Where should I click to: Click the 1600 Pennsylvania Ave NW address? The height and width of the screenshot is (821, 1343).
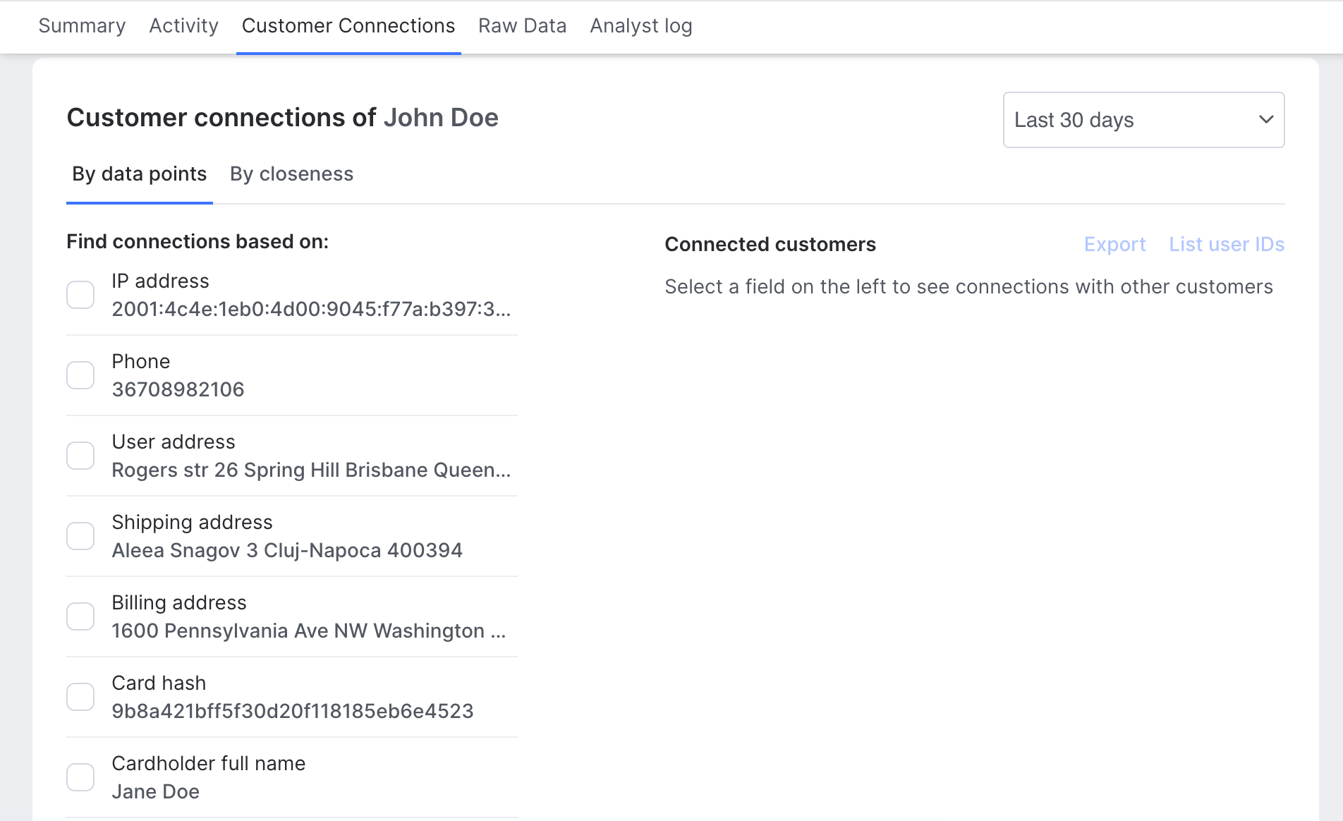[309, 631]
